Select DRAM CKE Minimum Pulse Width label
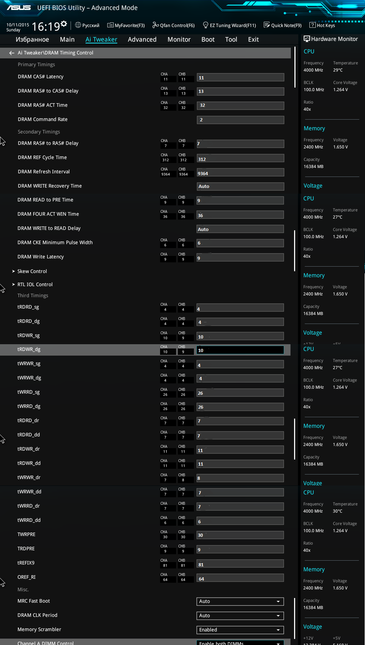365x645 pixels. (x=55, y=242)
